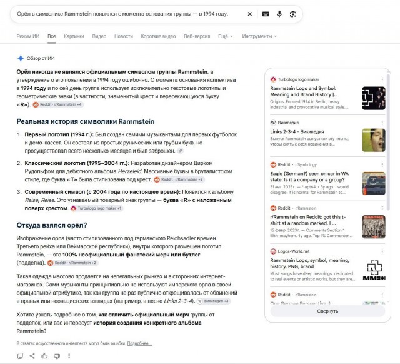400x364 pixels.
Task: Give thumbs down to the AI overview
Action: [57, 356]
